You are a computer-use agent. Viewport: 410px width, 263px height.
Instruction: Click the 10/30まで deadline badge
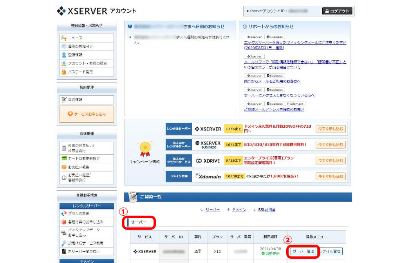[234, 176]
